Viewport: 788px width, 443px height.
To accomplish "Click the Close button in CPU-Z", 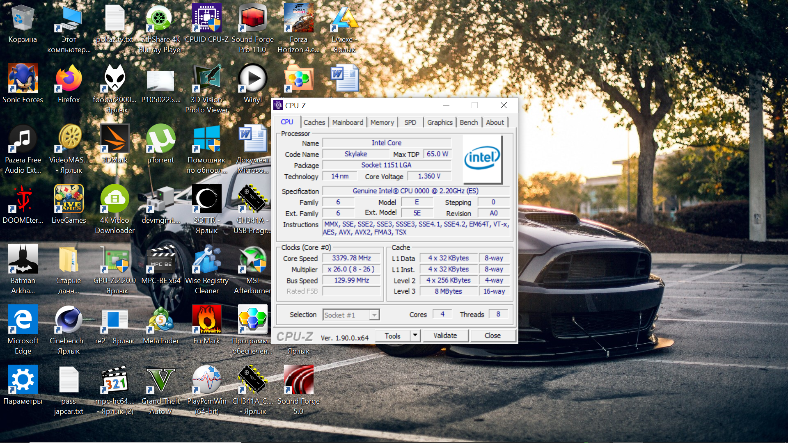I will [x=492, y=336].
